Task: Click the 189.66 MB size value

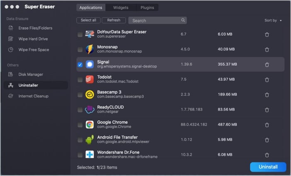Action: click(x=227, y=94)
